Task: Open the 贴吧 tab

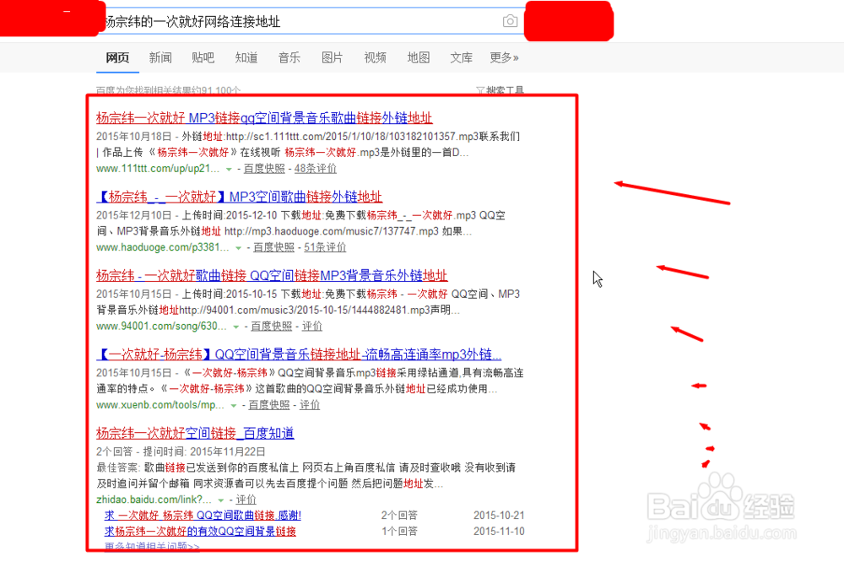Action: (203, 57)
